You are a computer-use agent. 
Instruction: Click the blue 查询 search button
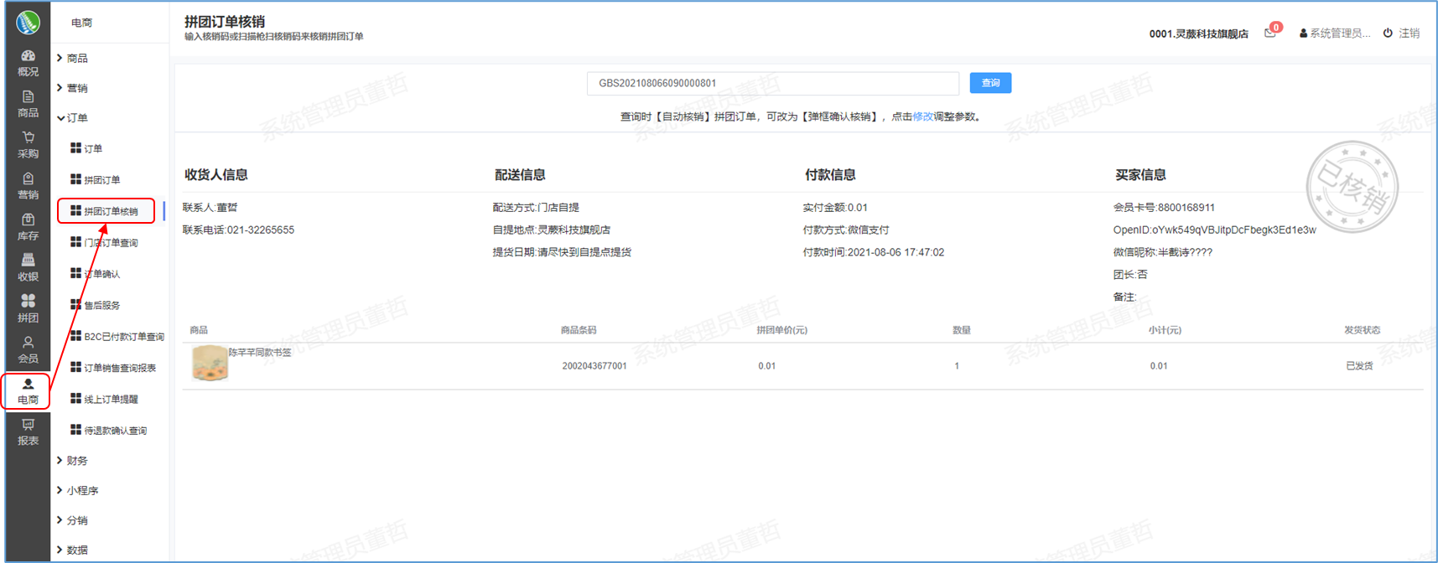click(990, 83)
